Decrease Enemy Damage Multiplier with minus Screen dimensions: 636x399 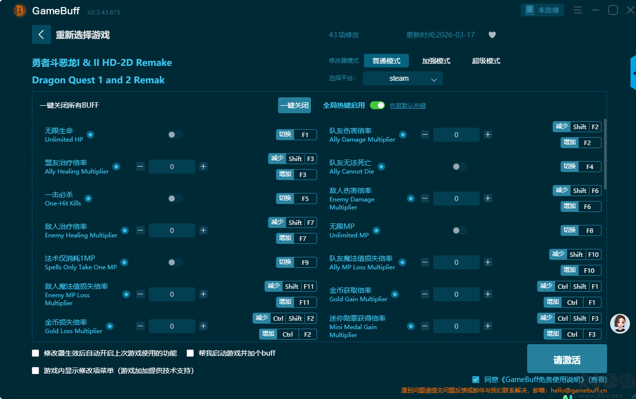tap(425, 199)
